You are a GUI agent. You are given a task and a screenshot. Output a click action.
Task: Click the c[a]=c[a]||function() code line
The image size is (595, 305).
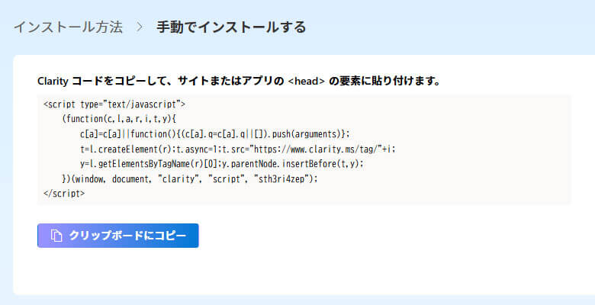(x=215, y=134)
